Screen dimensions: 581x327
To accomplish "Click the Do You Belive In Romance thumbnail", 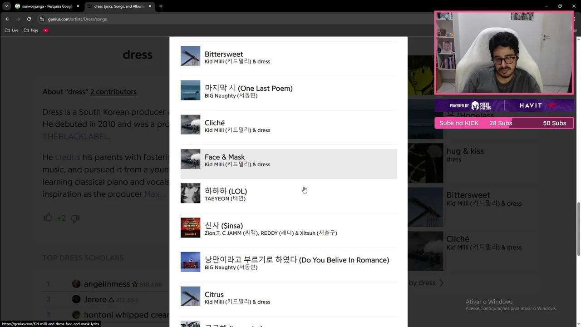I will point(190,262).
